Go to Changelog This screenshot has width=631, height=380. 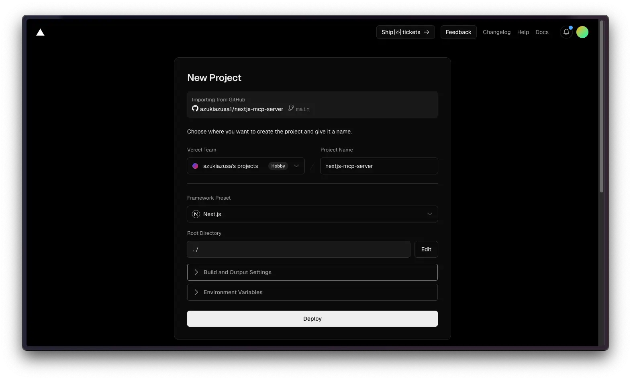496,32
